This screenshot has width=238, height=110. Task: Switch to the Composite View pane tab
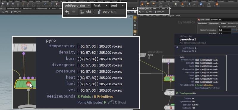(x=42, y=9)
